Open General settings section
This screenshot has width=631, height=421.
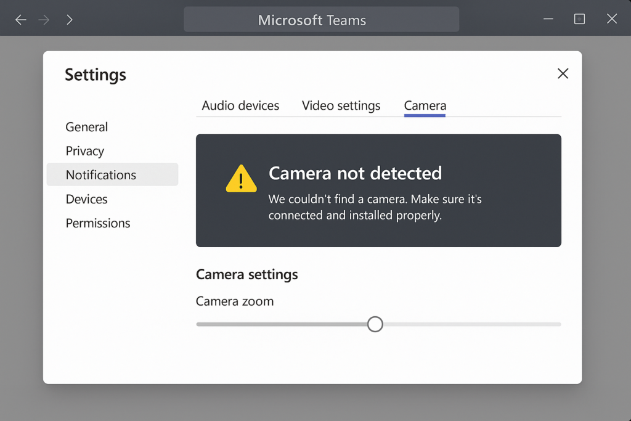click(86, 127)
